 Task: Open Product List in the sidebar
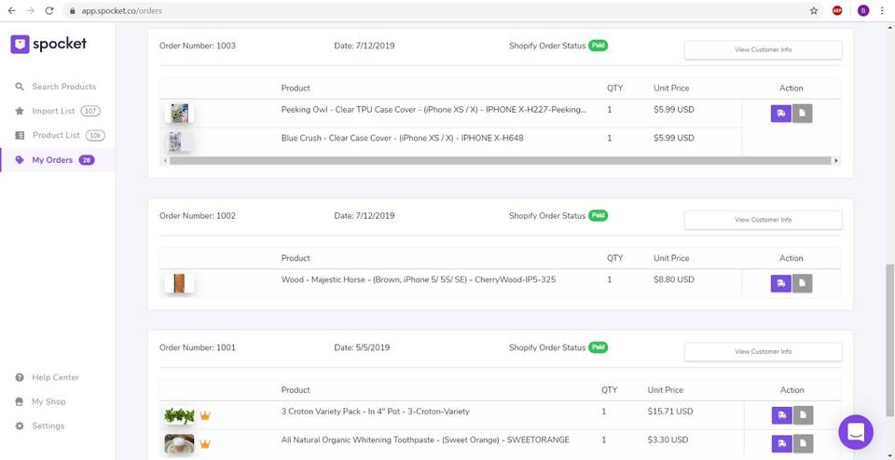click(56, 135)
